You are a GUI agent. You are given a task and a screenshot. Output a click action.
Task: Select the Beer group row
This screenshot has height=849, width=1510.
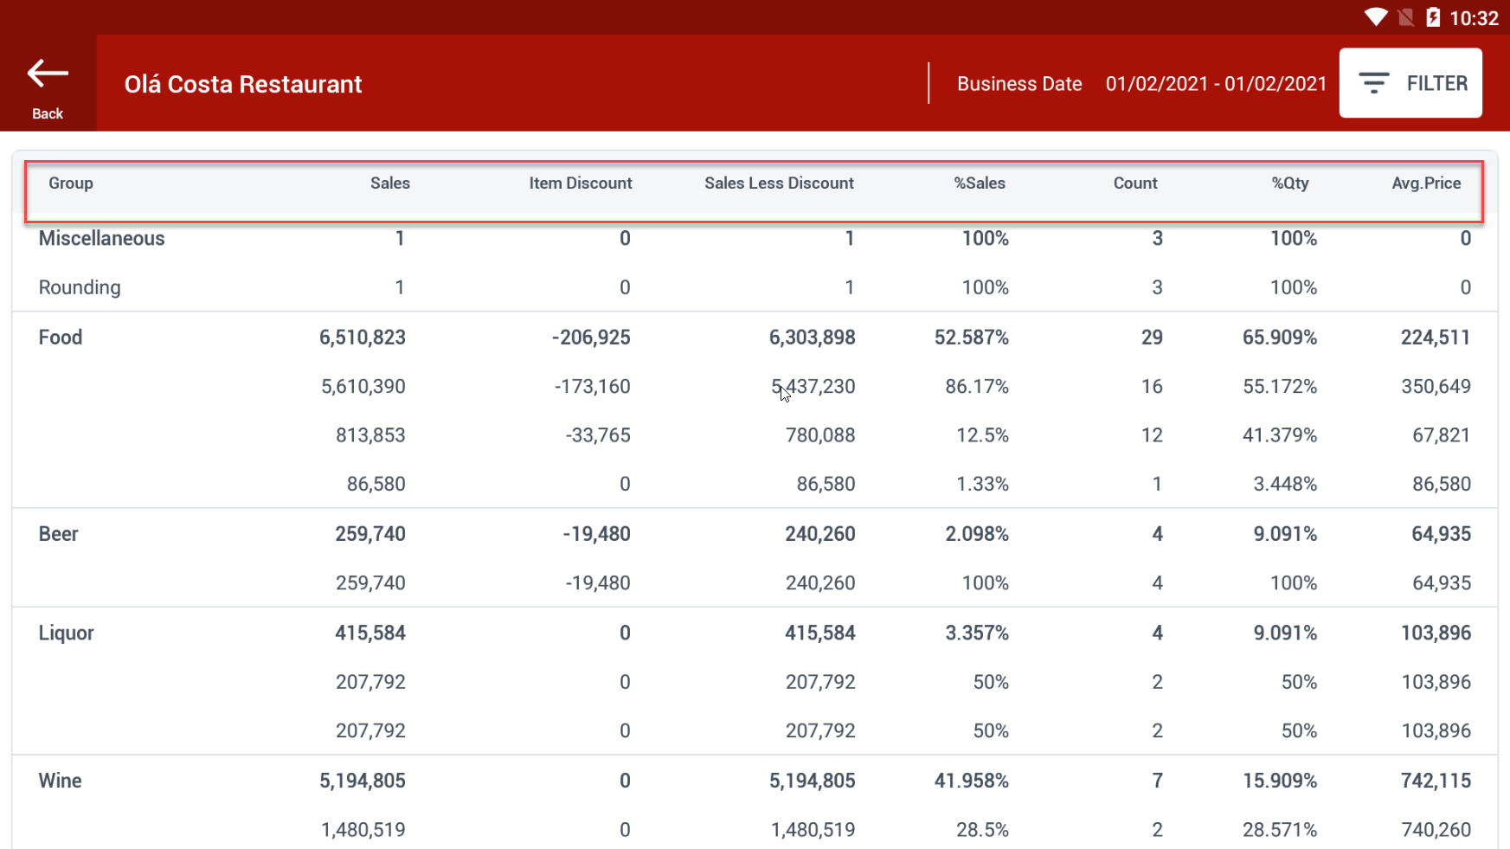point(59,534)
